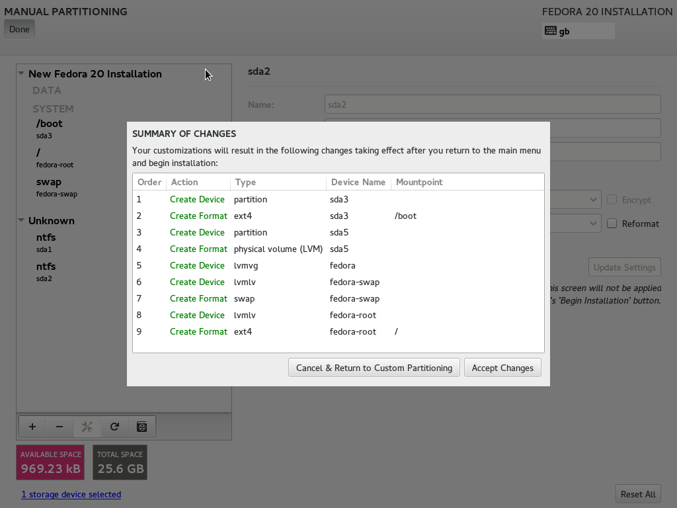Enable the Reformat checkbox
The image size is (677, 508).
point(612,224)
